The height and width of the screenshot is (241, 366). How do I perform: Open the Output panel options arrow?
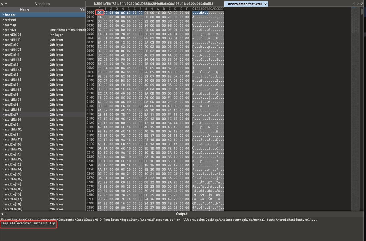click(6, 214)
